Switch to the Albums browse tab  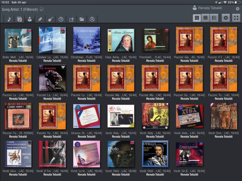[19, 19]
